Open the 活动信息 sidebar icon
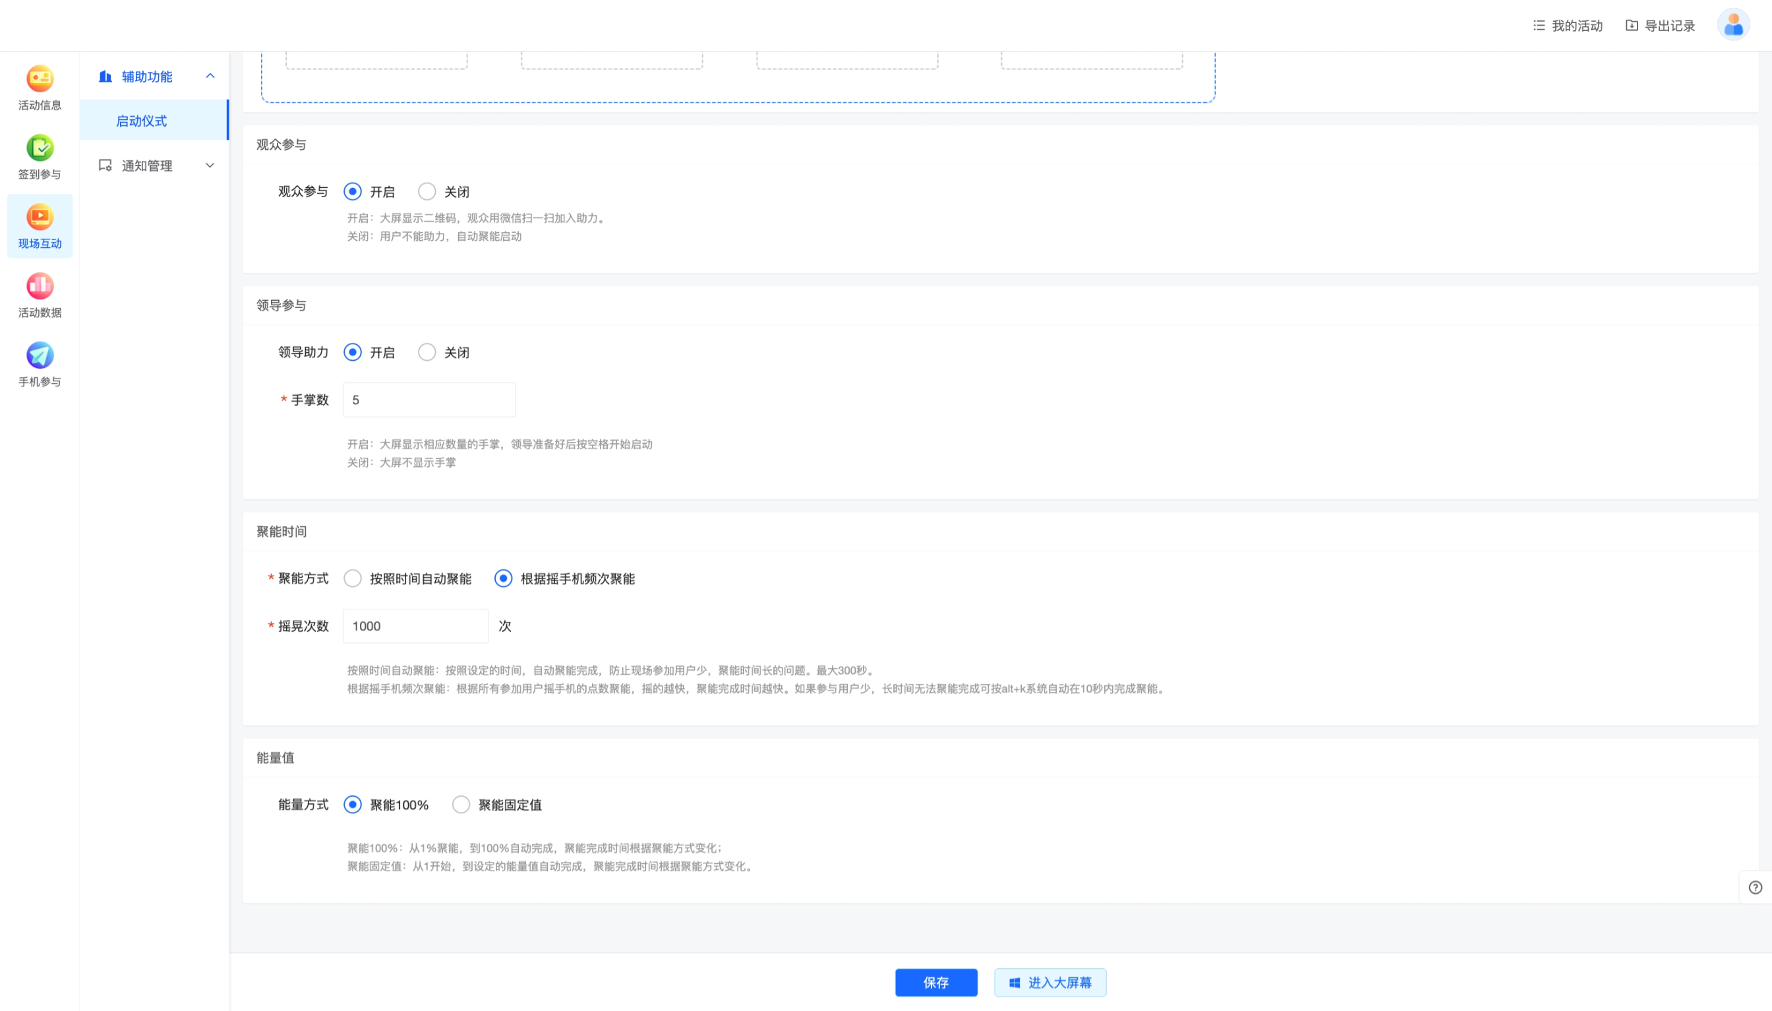 [x=40, y=78]
